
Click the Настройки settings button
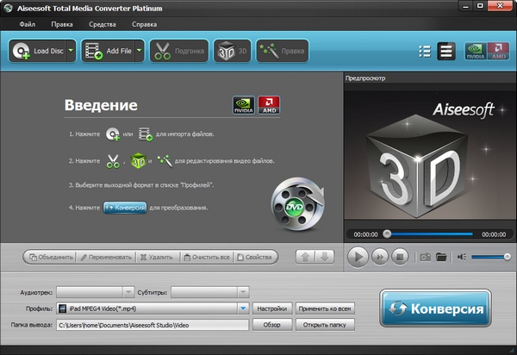[272, 308]
